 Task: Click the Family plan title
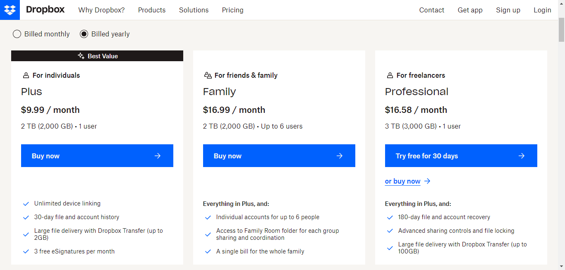coord(219,91)
